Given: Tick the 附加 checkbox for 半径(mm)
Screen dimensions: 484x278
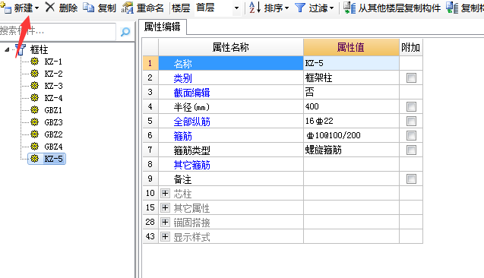Looking at the screenshot, I should click(x=411, y=107).
